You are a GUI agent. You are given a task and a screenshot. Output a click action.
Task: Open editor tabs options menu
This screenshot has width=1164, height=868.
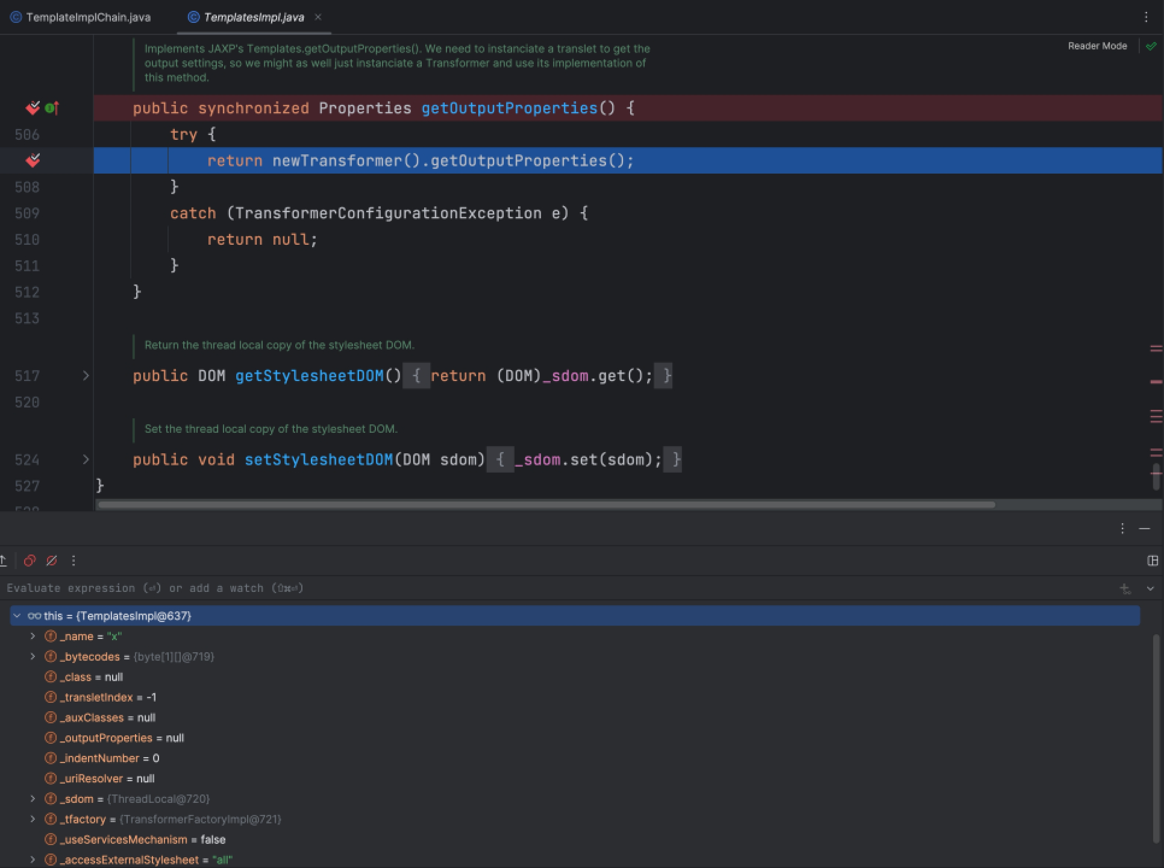(1146, 17)
